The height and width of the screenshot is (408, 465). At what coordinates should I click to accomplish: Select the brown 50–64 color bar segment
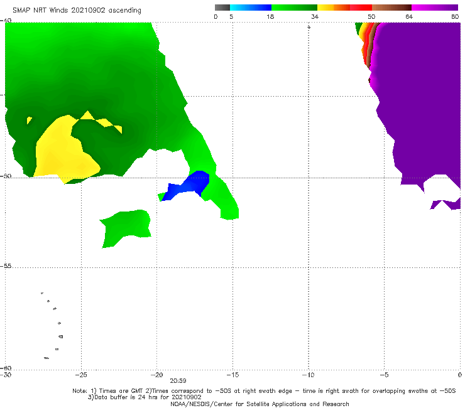click(x=391, y=8)
